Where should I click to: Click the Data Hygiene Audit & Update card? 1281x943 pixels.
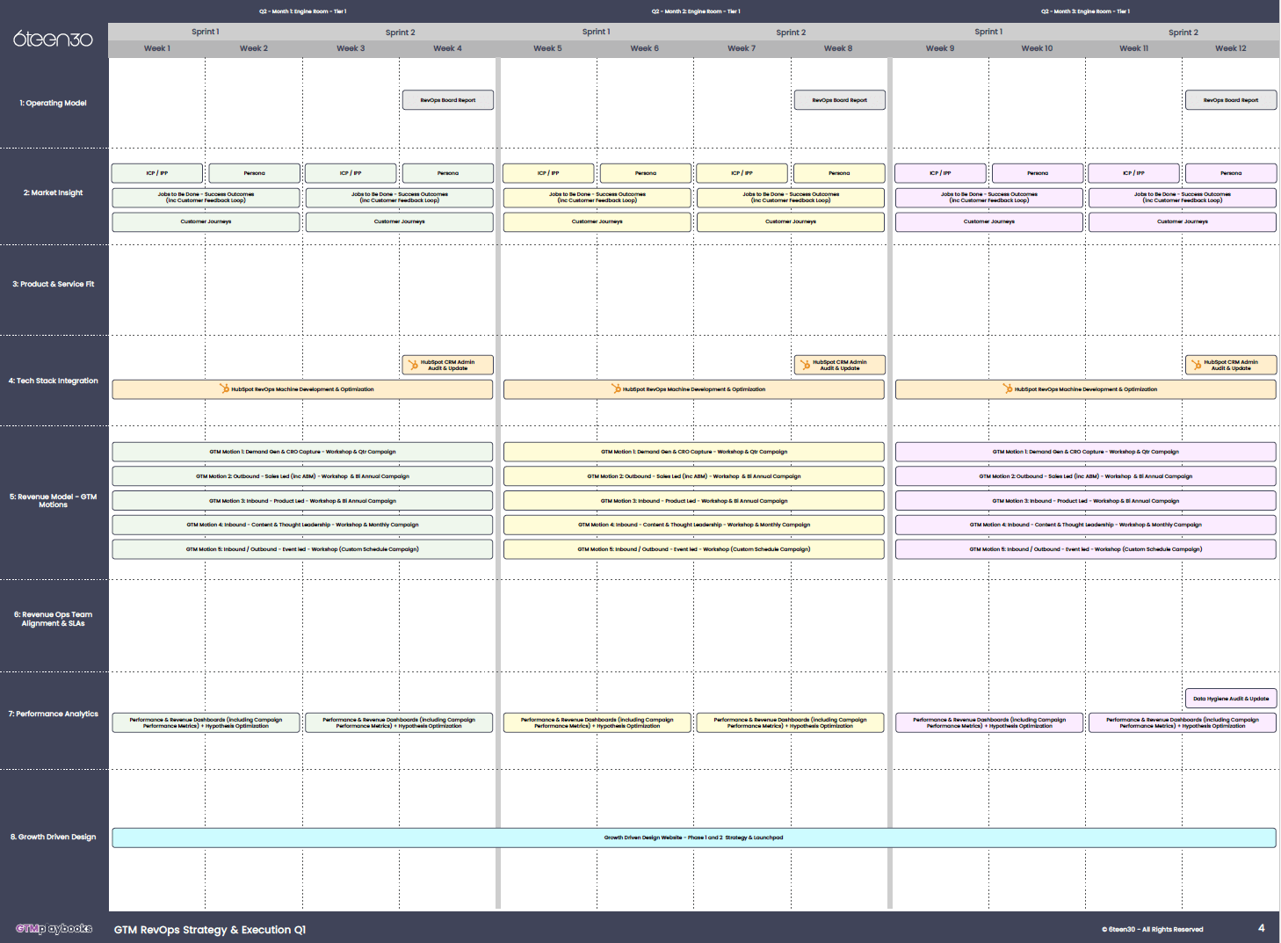click(1231, 699)
